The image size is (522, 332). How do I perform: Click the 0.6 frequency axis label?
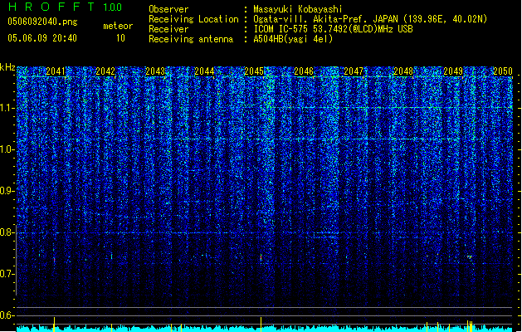(x=7, y=315)
